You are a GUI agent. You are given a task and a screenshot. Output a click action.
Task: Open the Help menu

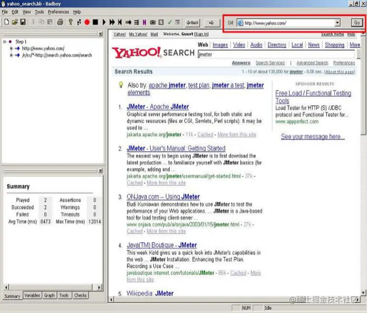click(x=77, y=12)
